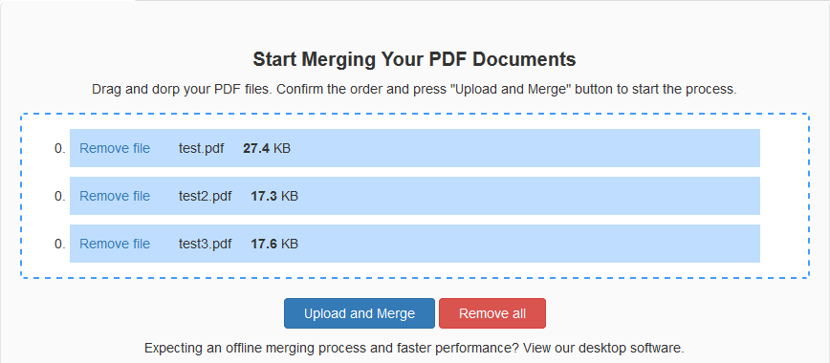Select the test3.pdf file name
Image resolution: width=830 pixels, height=363 pixels.
pos(205,244)
